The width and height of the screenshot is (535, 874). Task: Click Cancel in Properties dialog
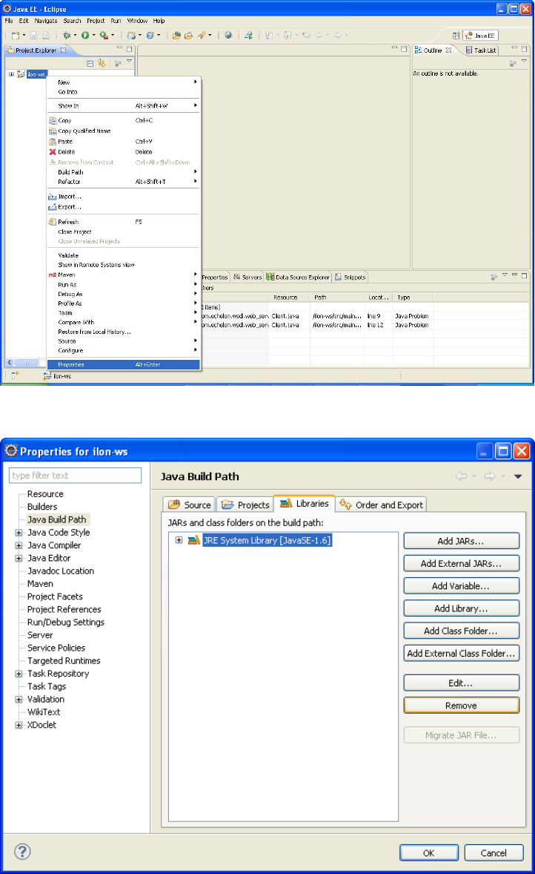[494, 852]
